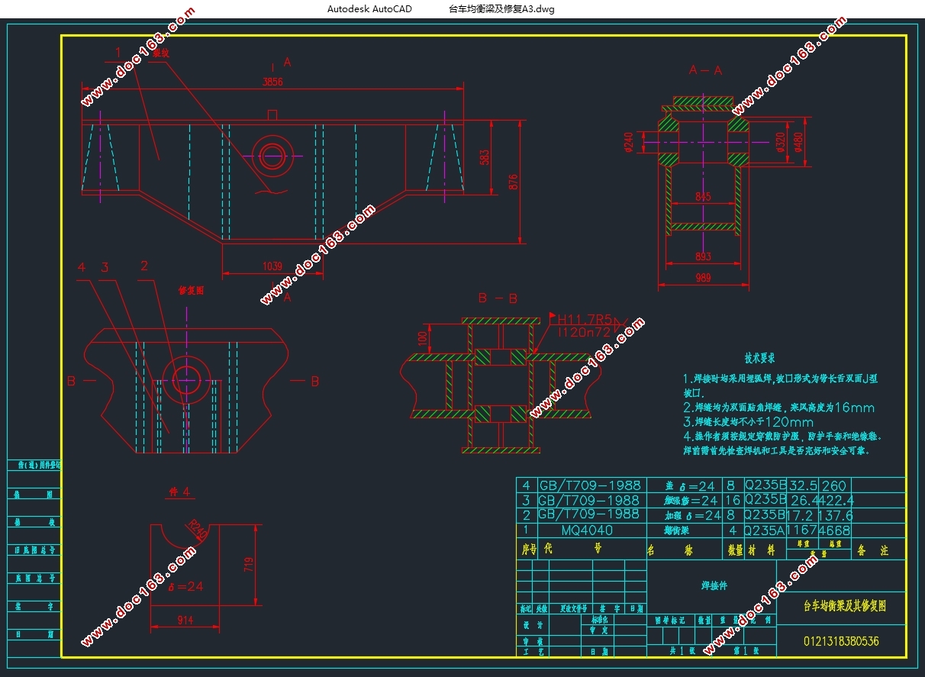Image resolution: width=925 pixels, height=677 pixels.
Task: Select the MQ4040 cell in parts list
Action: tap(586, 530)
